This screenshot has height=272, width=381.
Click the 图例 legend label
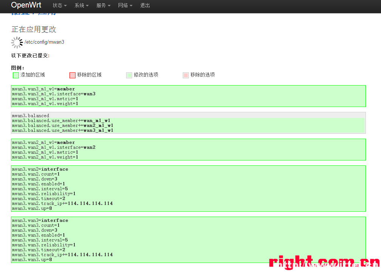coord(18,68)
